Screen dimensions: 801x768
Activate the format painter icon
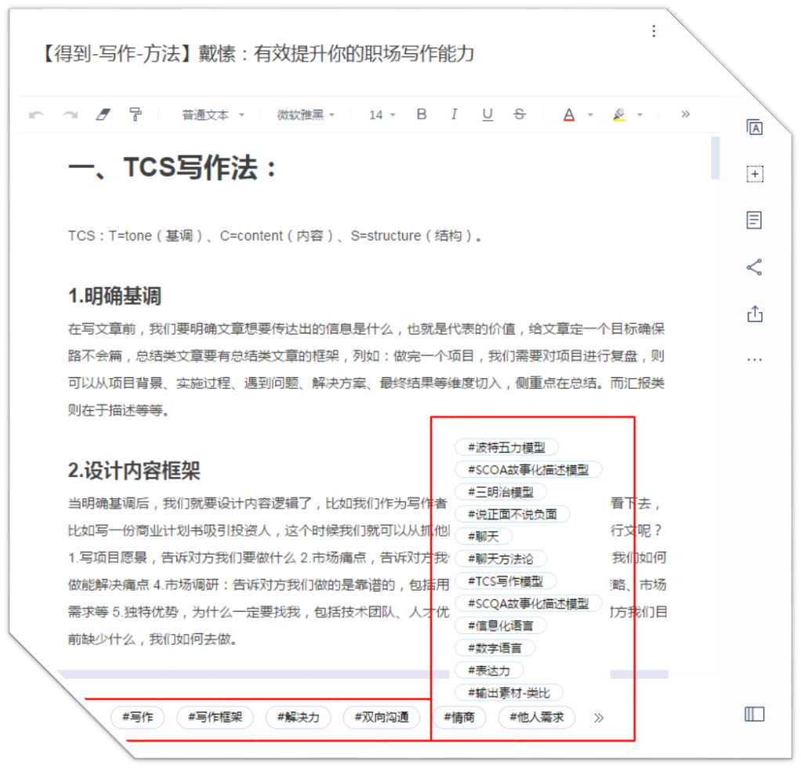(x=136, y=114)
